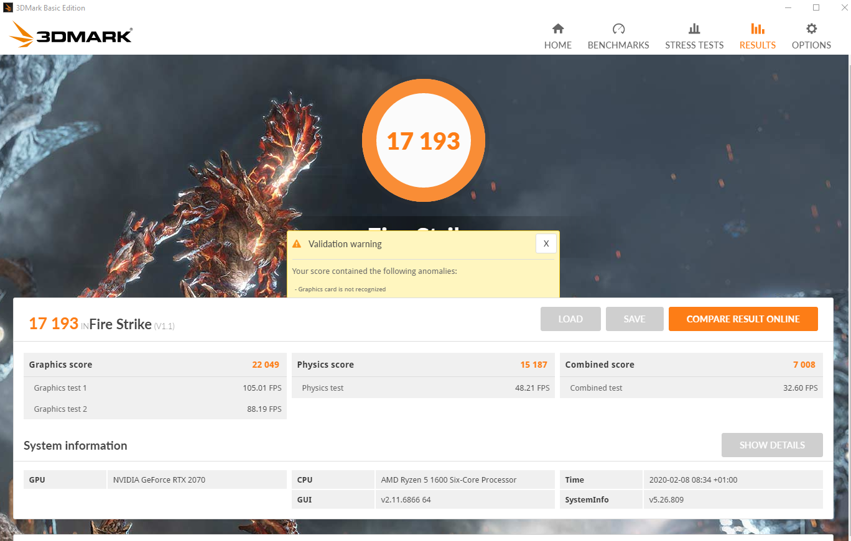Screen dimensions: 851x541
Task: Click the Results bar chart icon
Action: point(757,29)
